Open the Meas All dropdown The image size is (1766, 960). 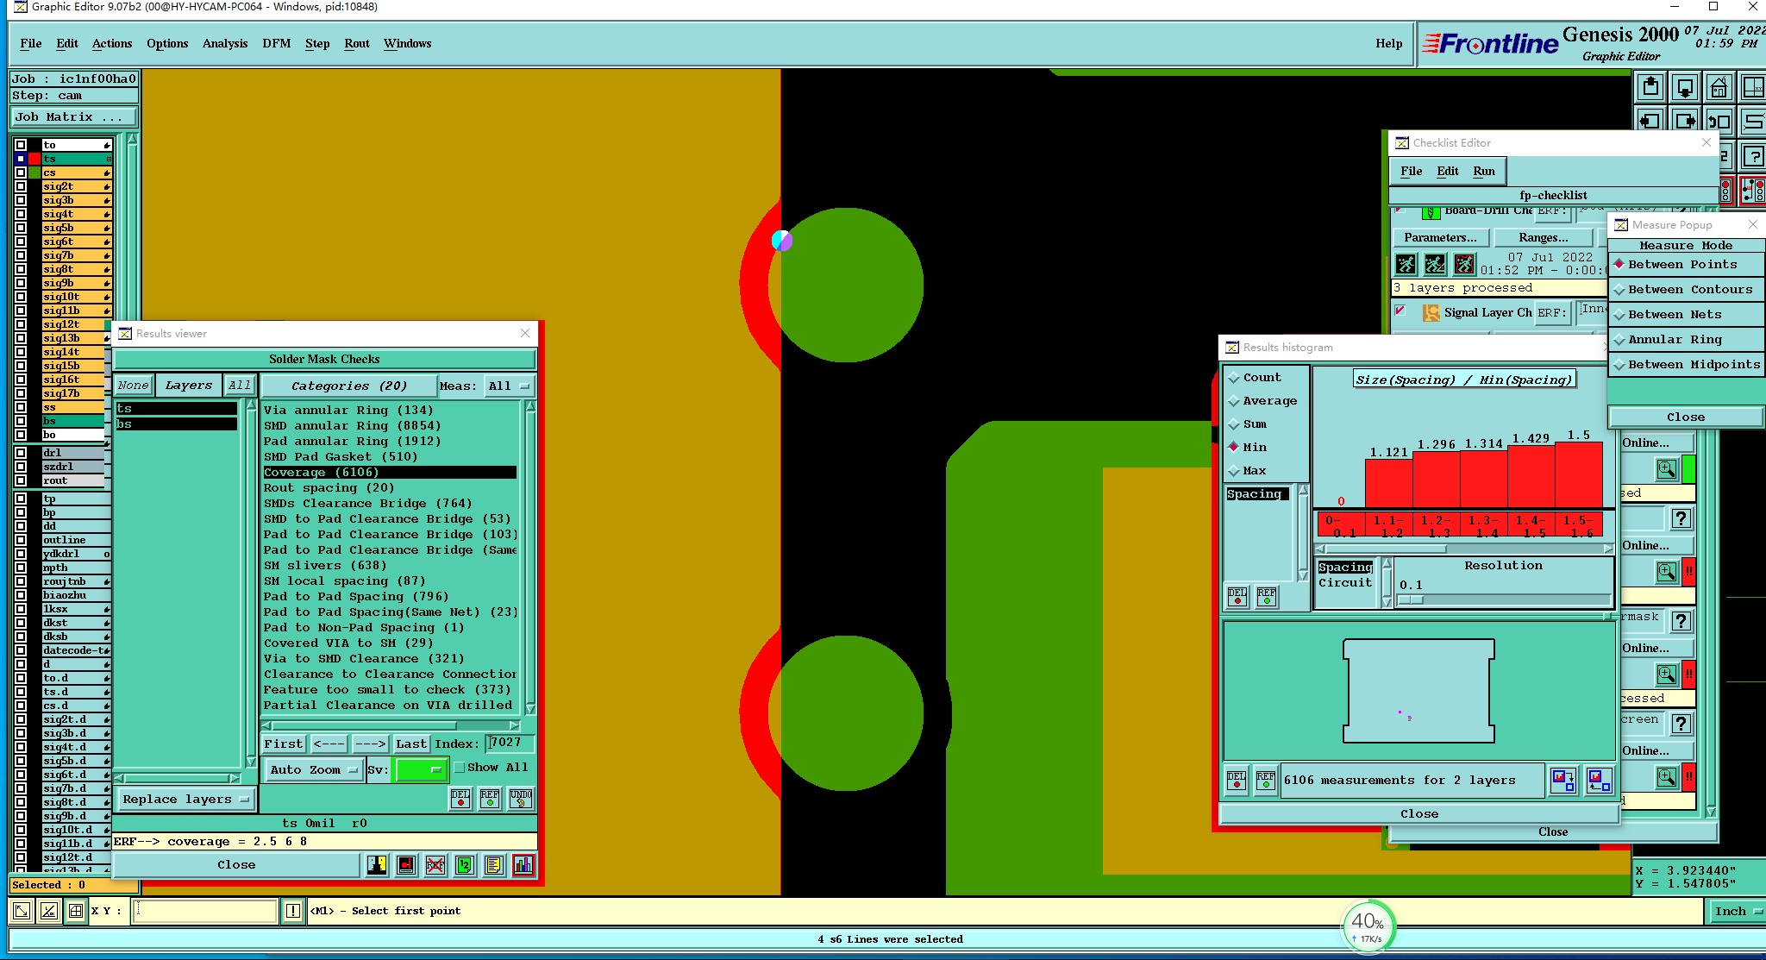509,386
